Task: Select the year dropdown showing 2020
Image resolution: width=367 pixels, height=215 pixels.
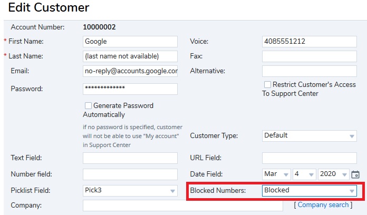Action: tap(334, 174)
